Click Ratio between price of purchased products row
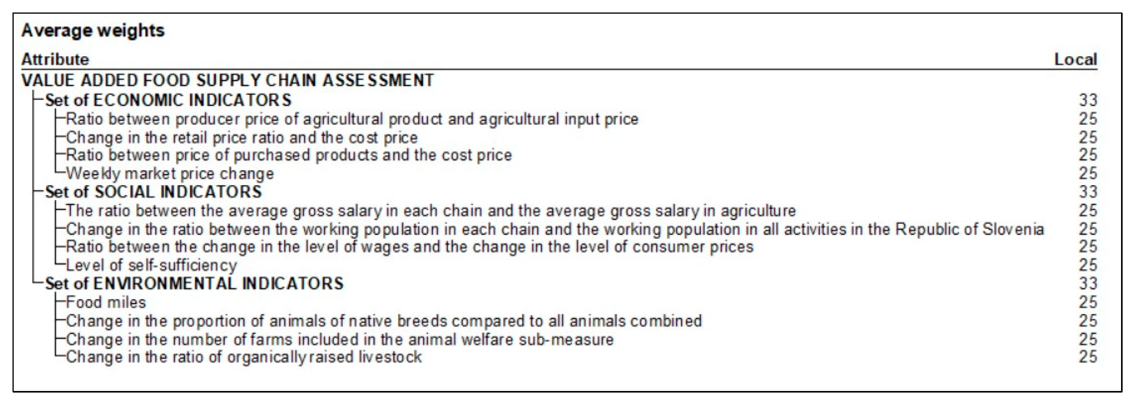Image resolution: width=1132 pixels, height=407 pixels. 289,155
